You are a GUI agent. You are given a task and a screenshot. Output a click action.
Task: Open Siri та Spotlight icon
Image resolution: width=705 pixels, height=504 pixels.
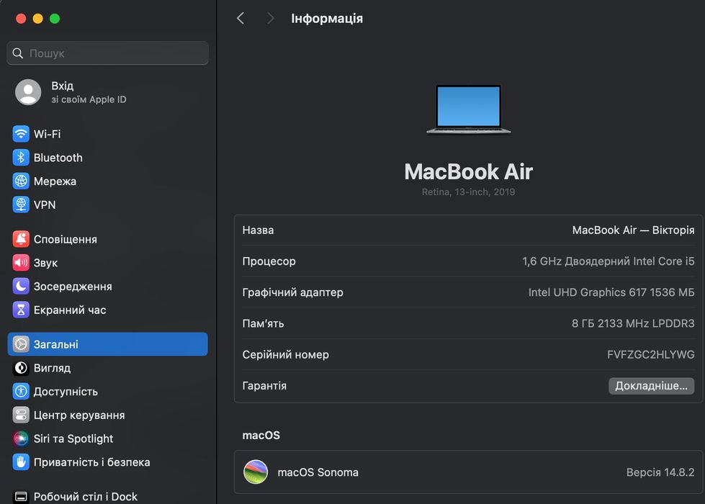21,438
